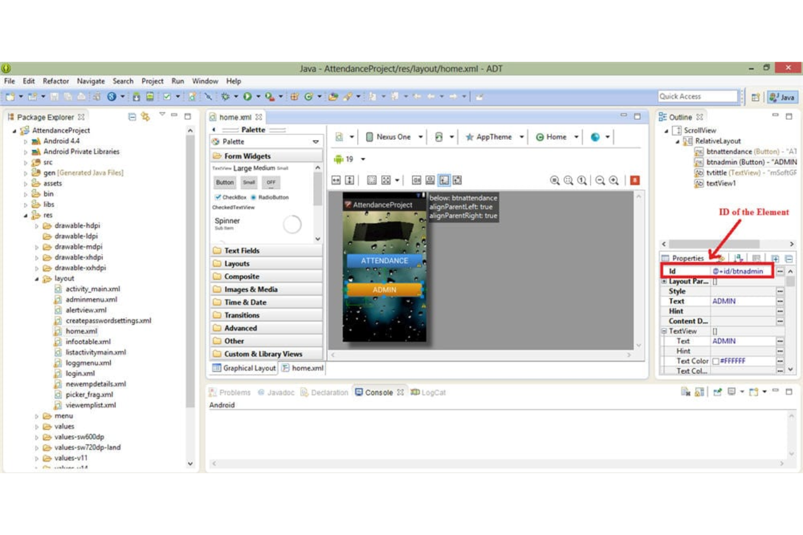
Task: Expand the values folder in Package Explorer
Action: 37,427
